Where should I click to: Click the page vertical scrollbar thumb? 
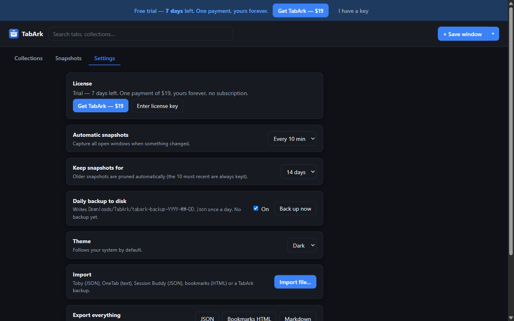(x=511, y=131)
